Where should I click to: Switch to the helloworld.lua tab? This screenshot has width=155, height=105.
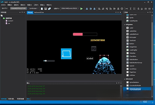click(x=39, y=12)
